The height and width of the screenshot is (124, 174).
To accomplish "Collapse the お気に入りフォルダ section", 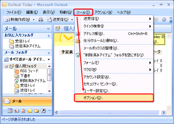I will [49, 36].
